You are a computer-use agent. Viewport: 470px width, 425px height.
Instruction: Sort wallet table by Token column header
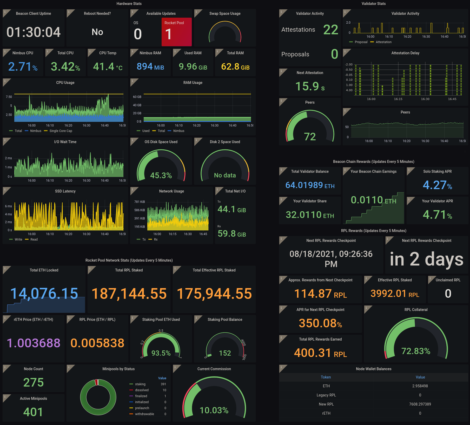point(326,377)
